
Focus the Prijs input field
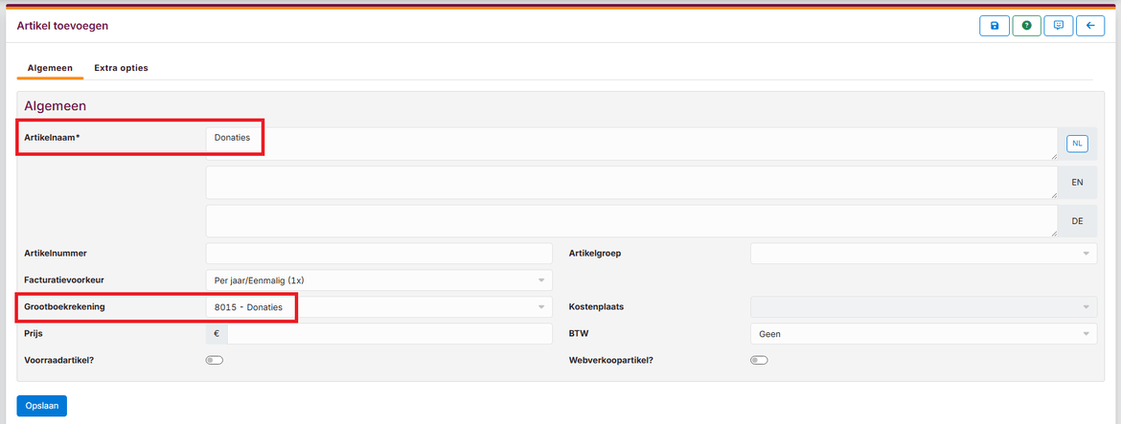[389, 334]
